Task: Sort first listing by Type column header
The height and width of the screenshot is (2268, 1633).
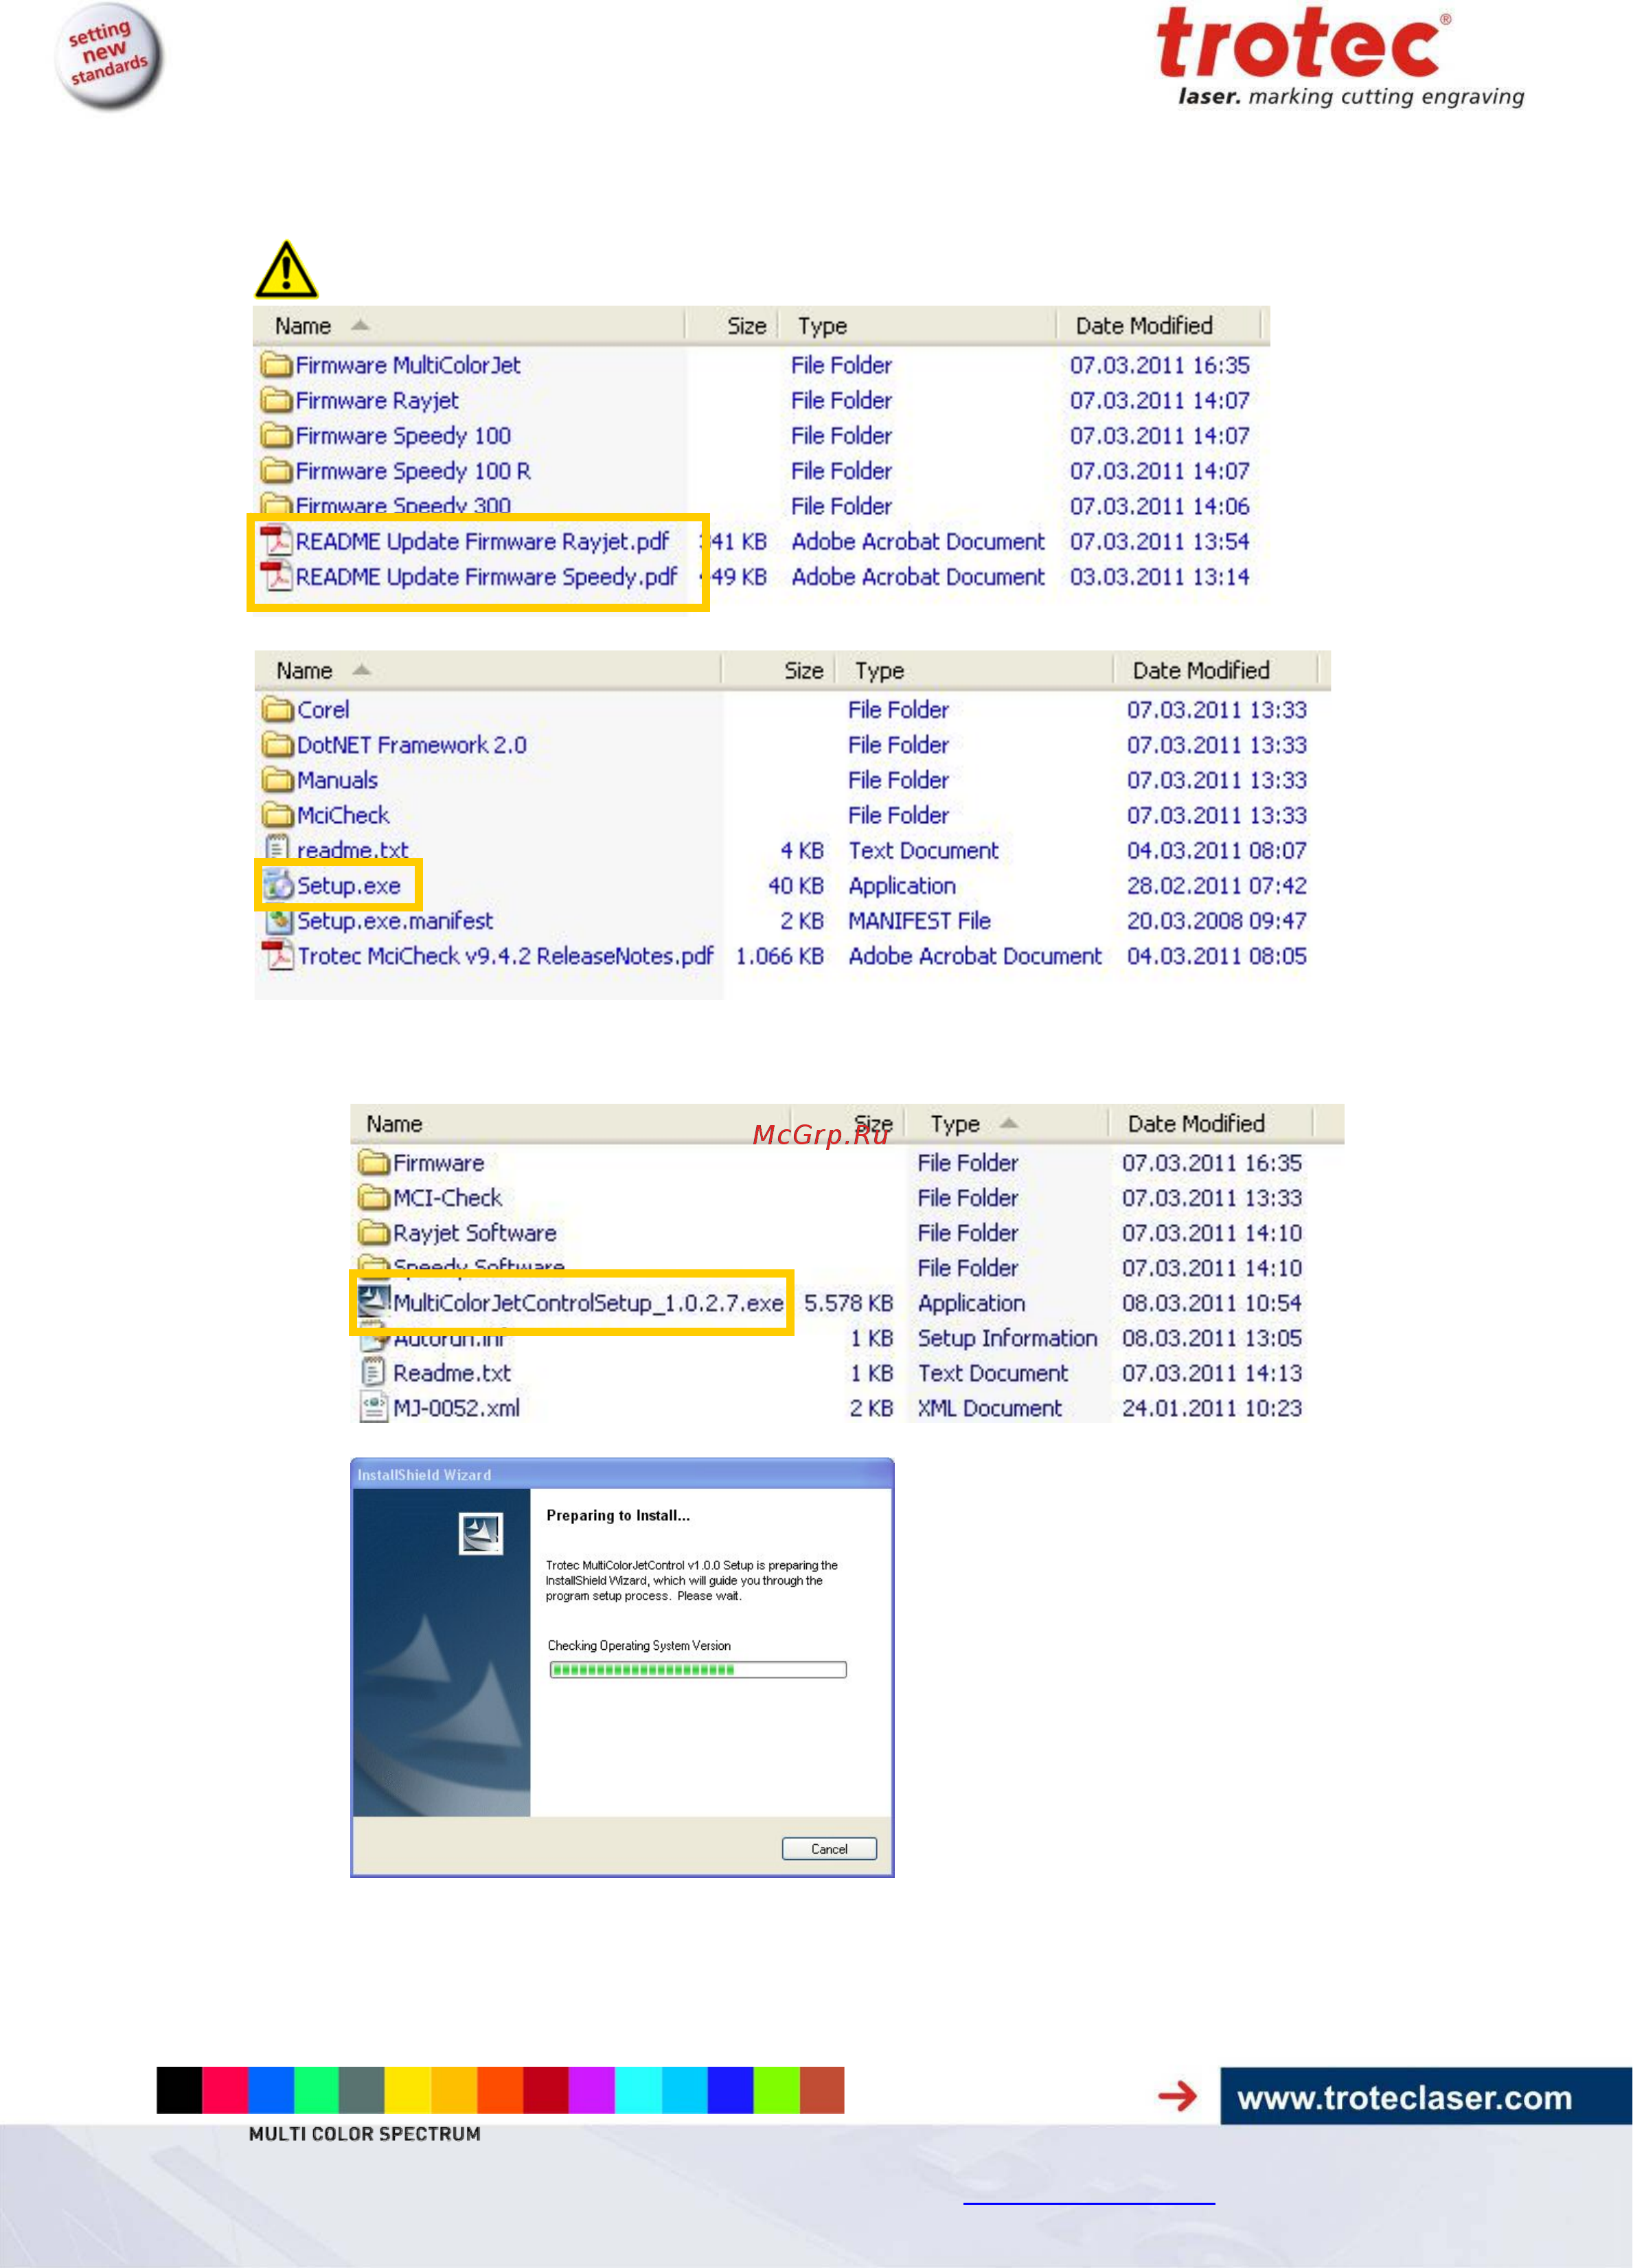Action: (x=822, y=326)
